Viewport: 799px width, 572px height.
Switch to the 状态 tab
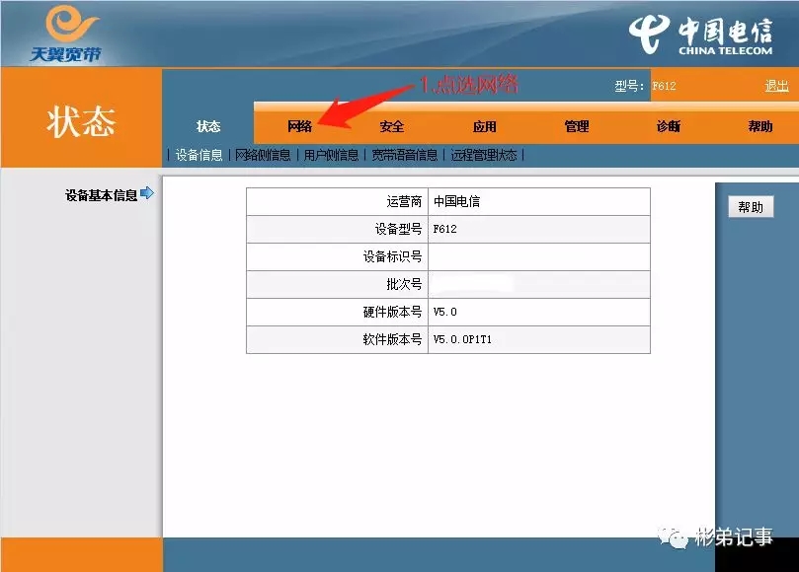pos(208,126)
